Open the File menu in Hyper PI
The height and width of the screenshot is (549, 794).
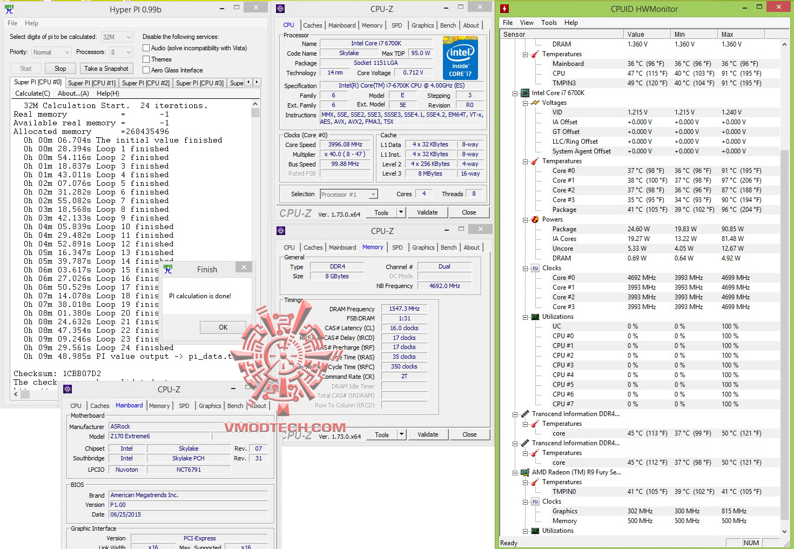point(12,23)
